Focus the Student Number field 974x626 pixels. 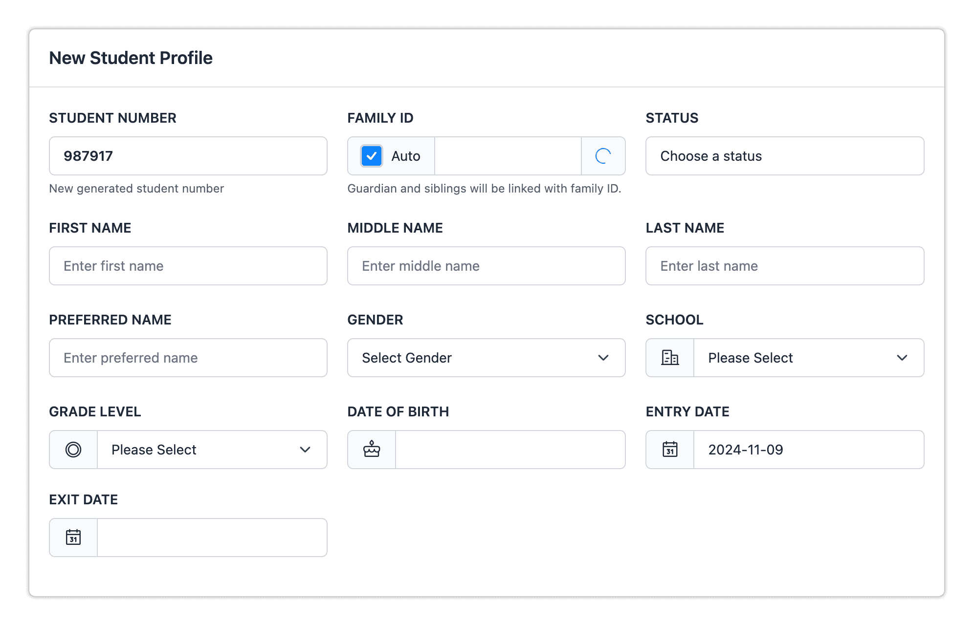[x=188, y=156]
